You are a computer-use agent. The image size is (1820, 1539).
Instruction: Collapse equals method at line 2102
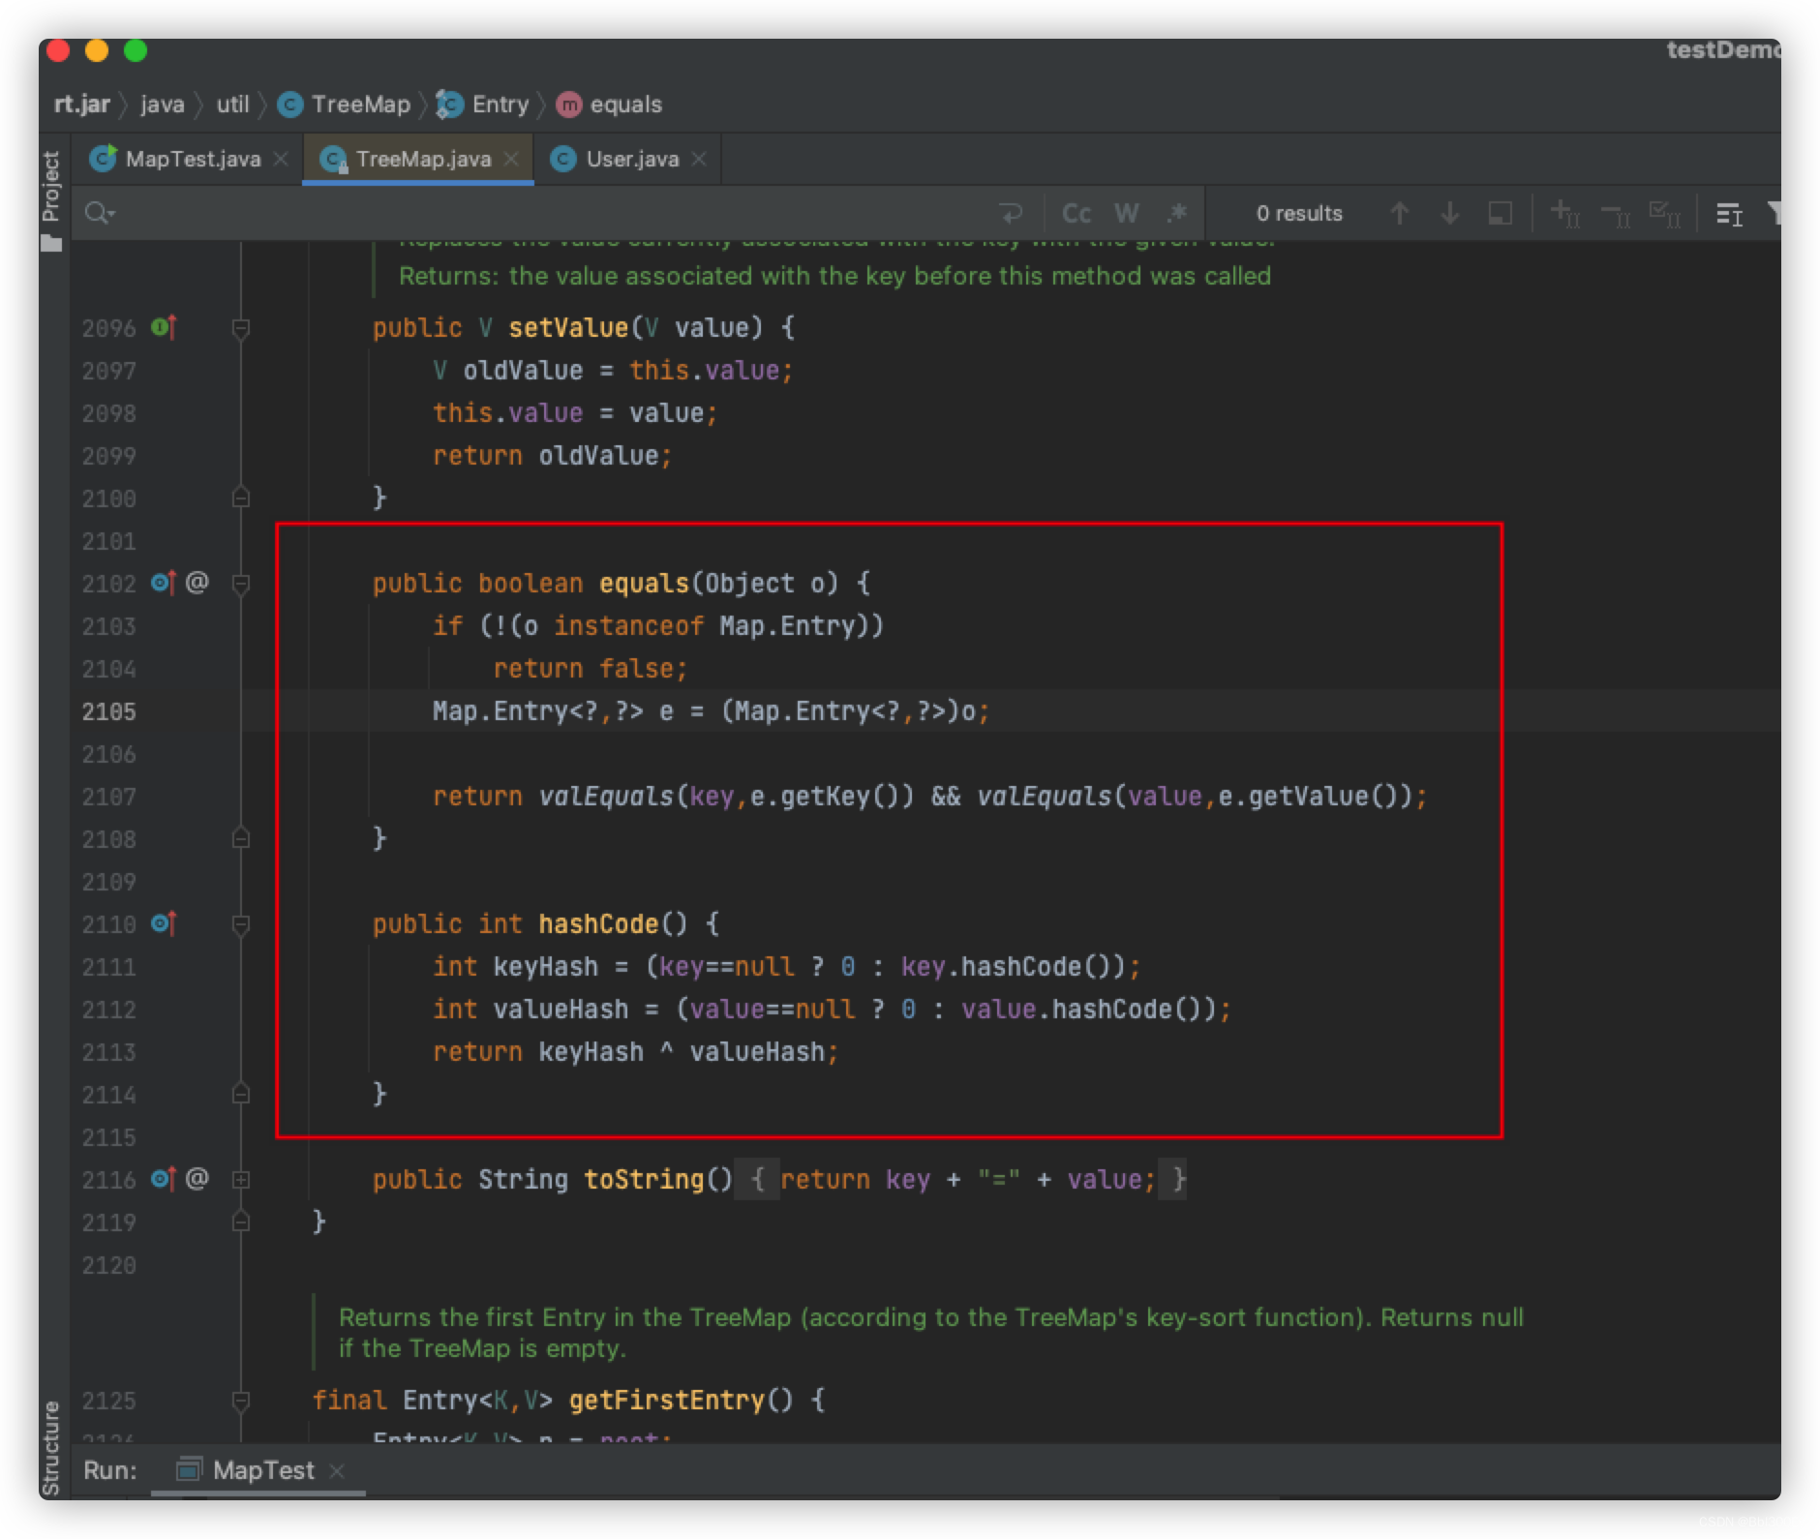241,584
